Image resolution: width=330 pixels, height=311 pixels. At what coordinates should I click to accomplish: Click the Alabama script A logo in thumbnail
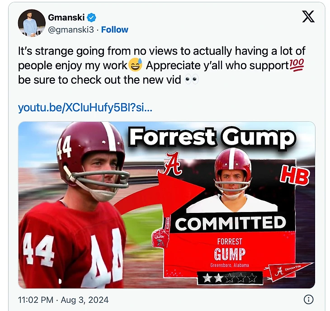(x=173, y=163)
